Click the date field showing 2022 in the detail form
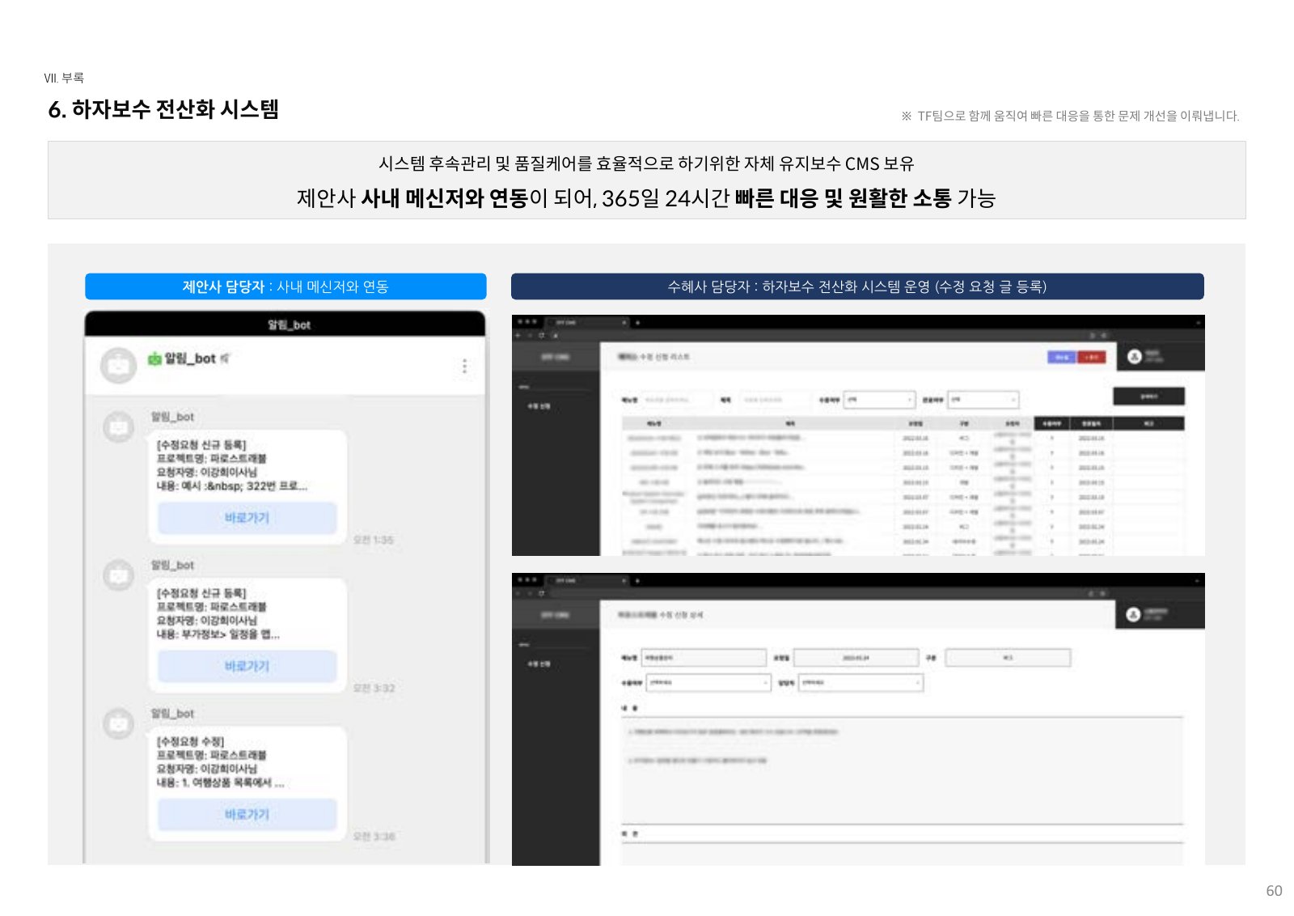The height and width of the screenshot is (916, 1294). tap(856, 658)
